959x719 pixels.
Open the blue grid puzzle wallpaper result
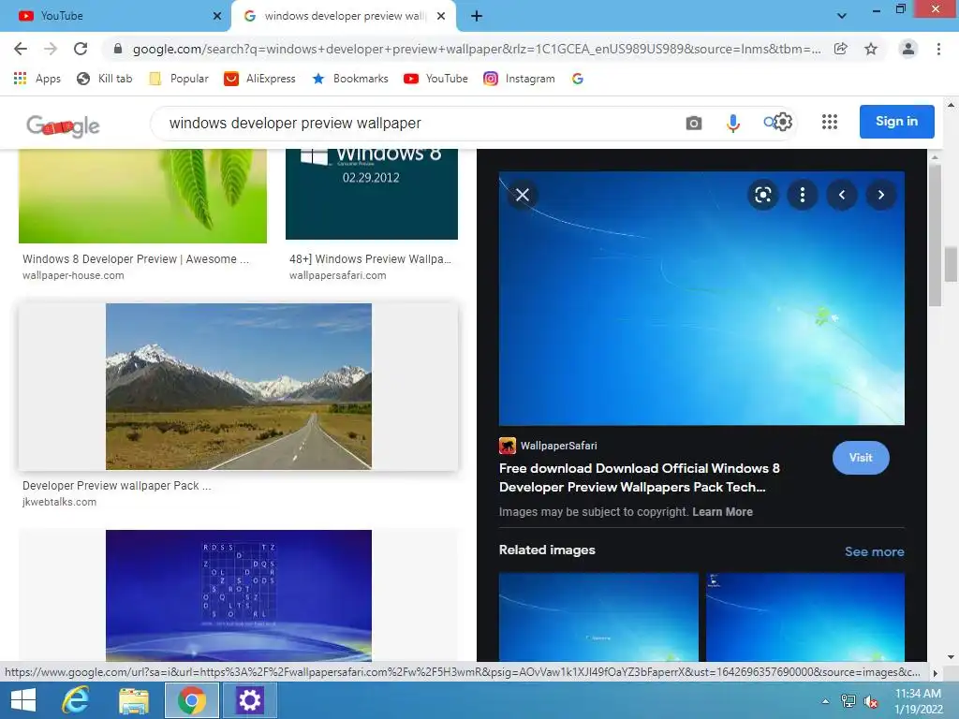click(x=239, y=595)
